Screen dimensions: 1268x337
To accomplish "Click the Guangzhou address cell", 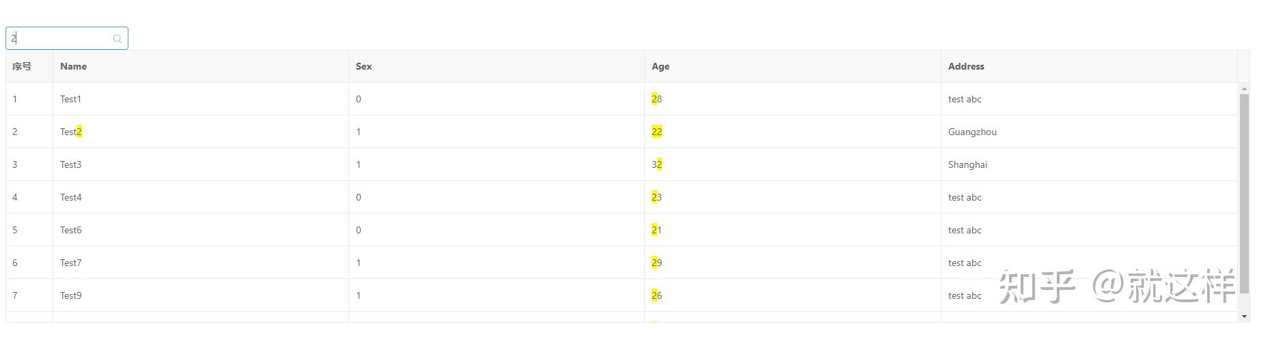I will (971, 132).
